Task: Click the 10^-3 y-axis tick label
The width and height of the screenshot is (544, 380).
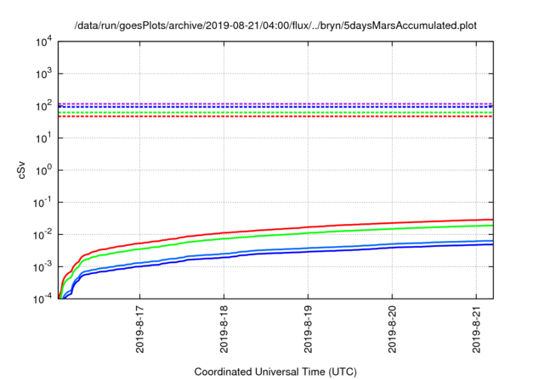Action: click(42, 267)
